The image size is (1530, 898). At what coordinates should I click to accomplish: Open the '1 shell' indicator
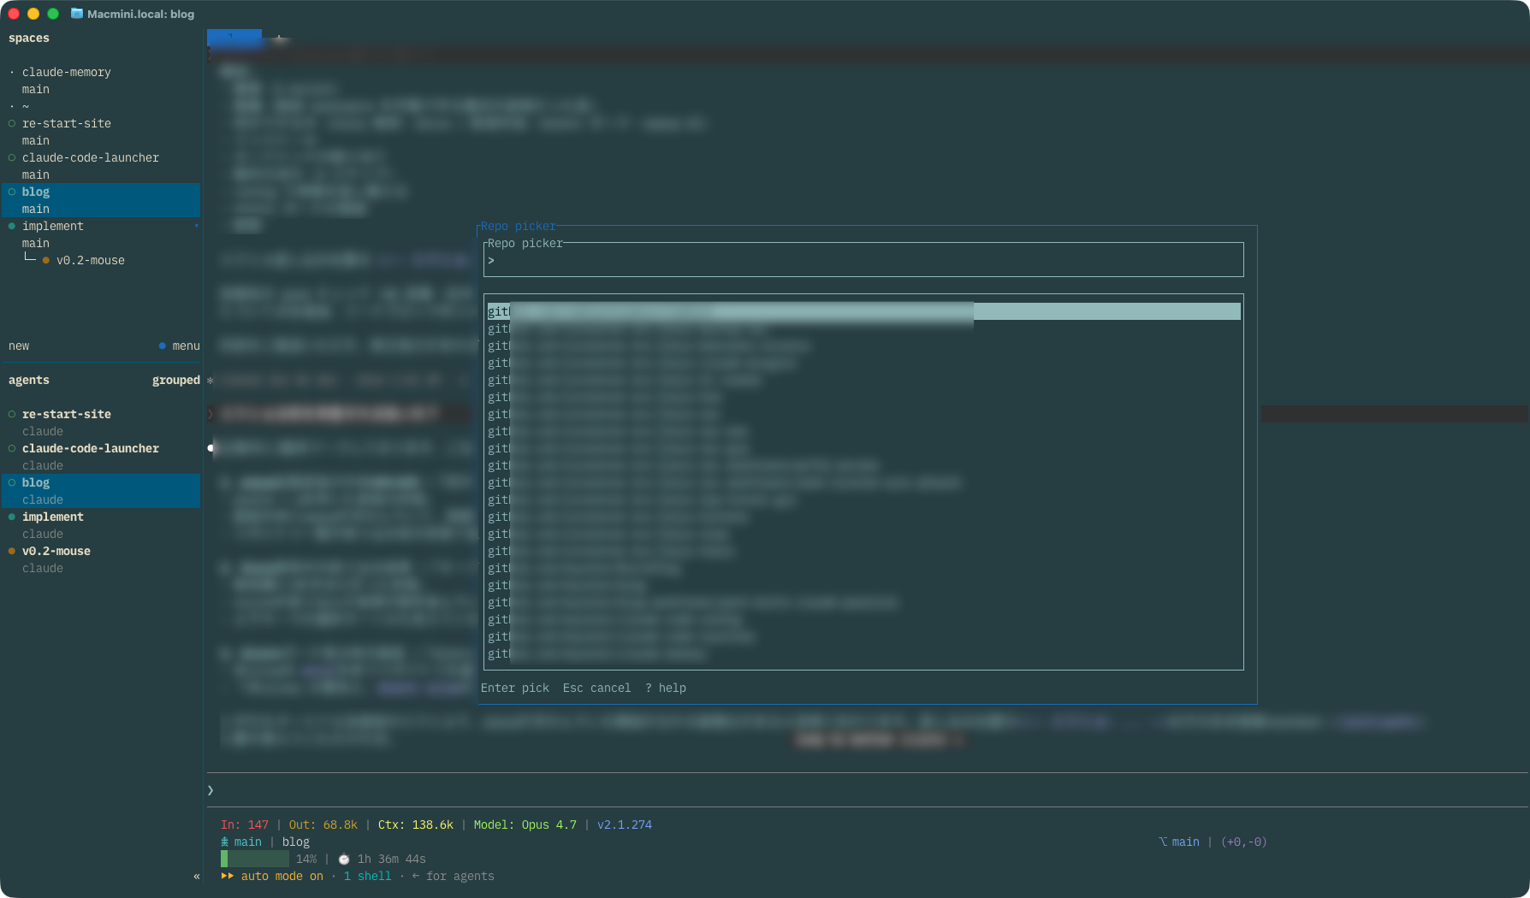[367, 876]
